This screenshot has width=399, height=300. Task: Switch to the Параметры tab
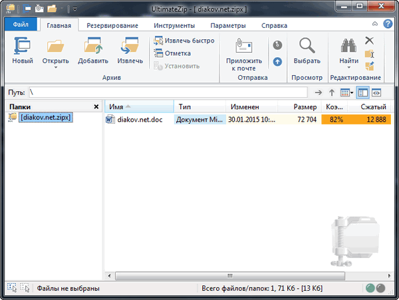[x=228, y=25]
